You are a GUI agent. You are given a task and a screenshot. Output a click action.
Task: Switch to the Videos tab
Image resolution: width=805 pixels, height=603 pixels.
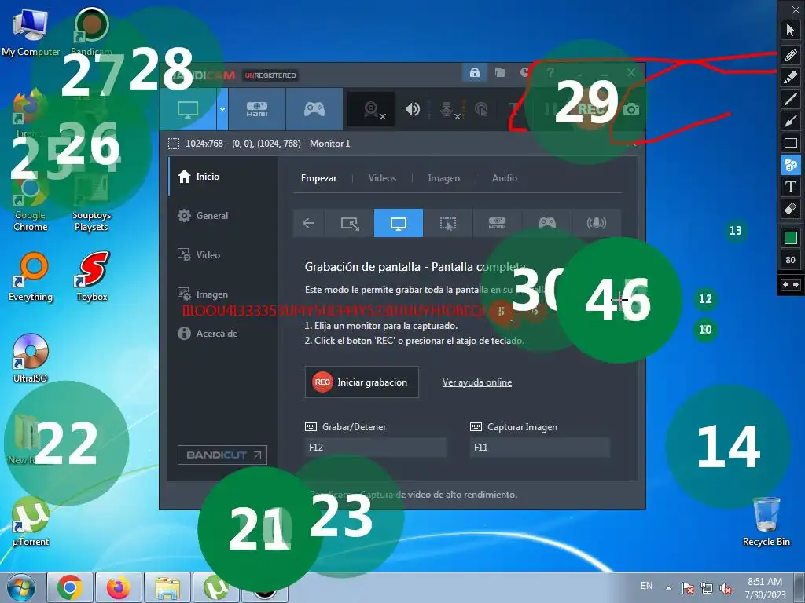(x=382, y=178)
